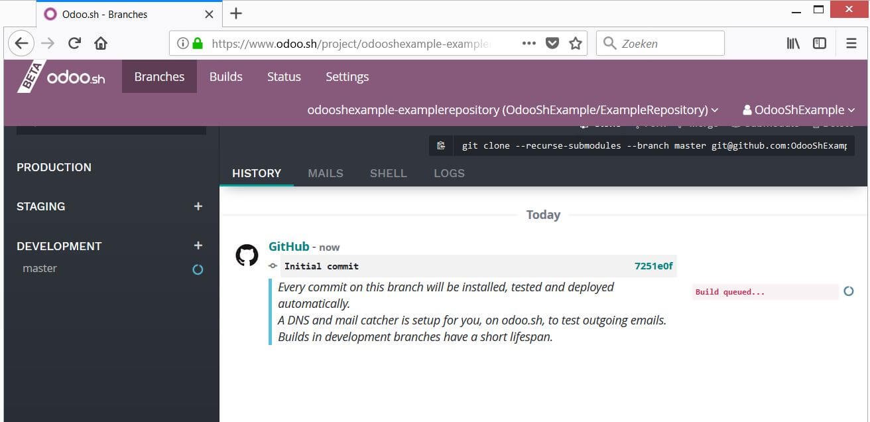Click the odoo.sh beta logo
Image resolution: width=870 pixels, height=422 pixels.
61,76
